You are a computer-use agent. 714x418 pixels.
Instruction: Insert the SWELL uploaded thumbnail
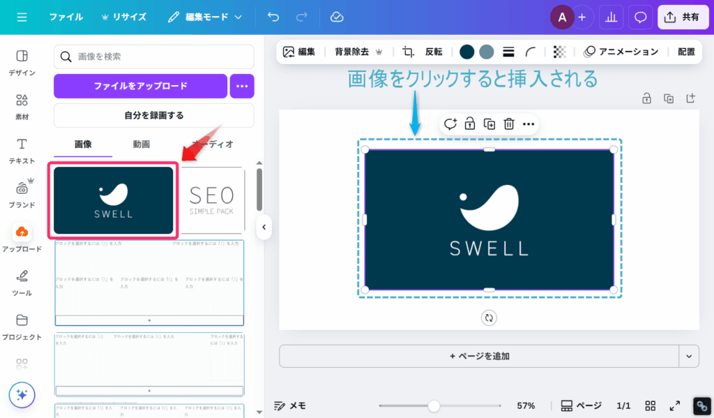click(114, 200)
